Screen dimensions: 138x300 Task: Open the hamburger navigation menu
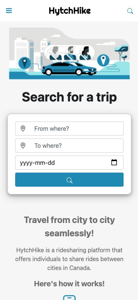click(9, 11)
